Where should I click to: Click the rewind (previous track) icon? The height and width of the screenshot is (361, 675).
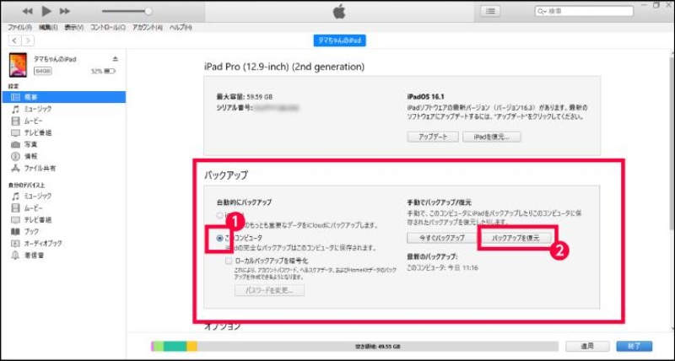coord(28,11)
